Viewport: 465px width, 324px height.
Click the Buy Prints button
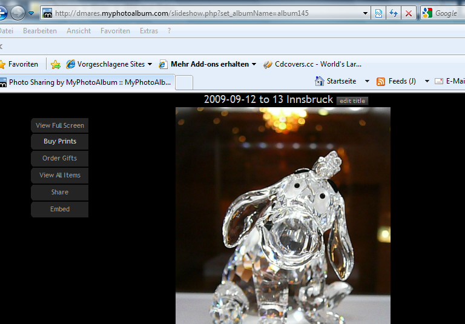tap(60, 141)
